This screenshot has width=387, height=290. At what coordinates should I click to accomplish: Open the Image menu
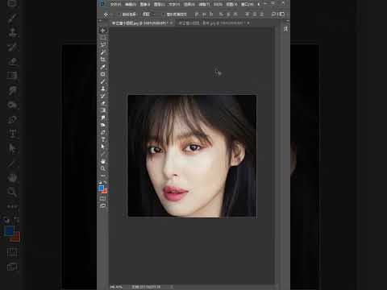(x=145, y=4)
